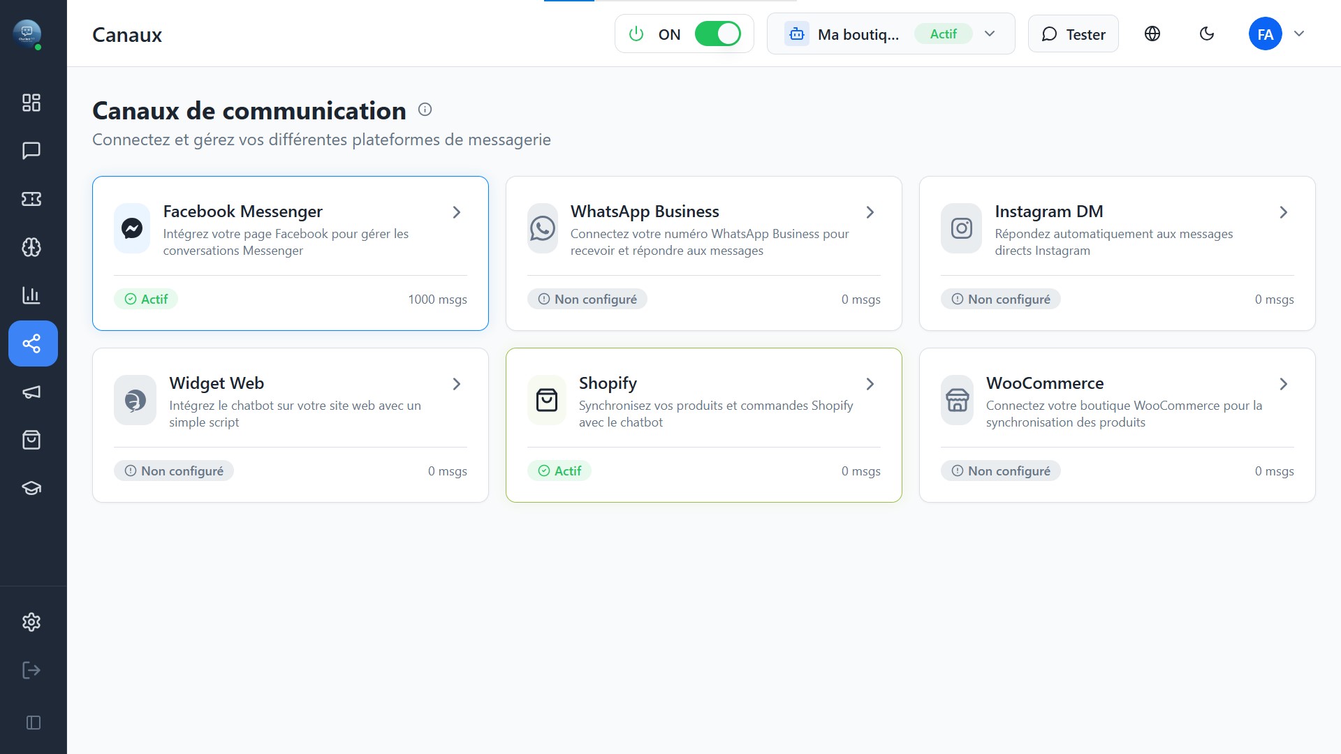
Task: Click the logout icon in sidebar
Action: click(x=31, y=670)
